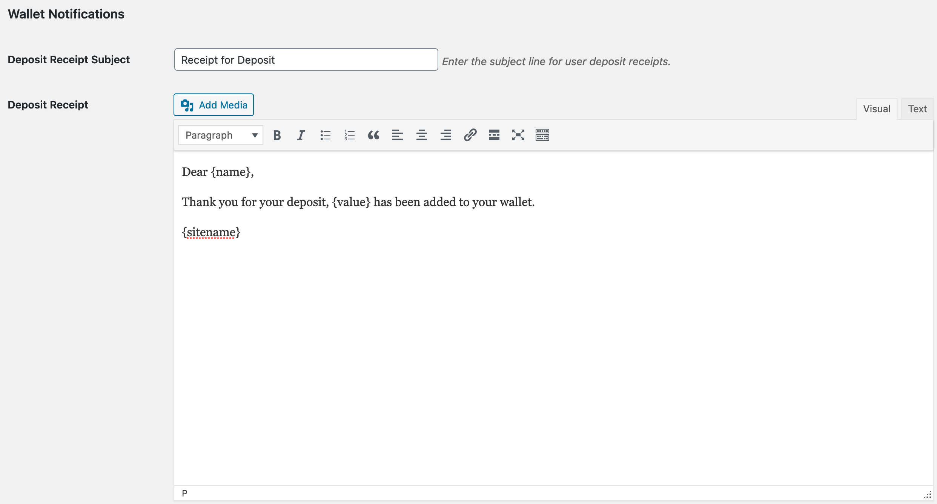Apply blockquote formatting

pos(373,135)
